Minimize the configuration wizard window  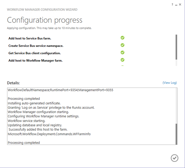(176, 5)
